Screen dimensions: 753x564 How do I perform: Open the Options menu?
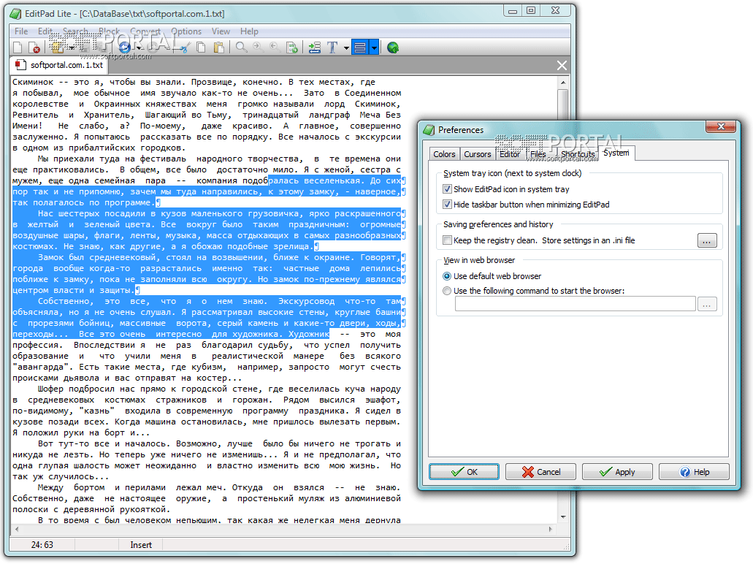point(186,31)
